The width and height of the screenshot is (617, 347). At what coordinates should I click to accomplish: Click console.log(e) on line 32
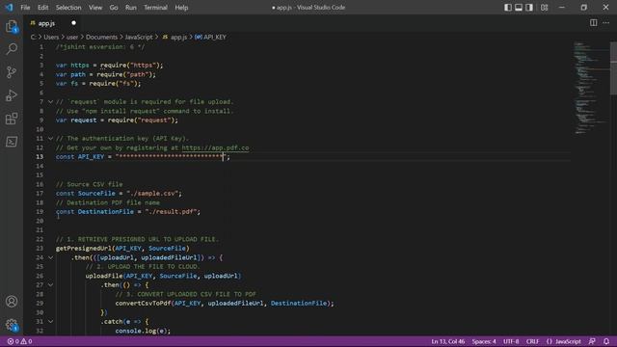(143, 331)
